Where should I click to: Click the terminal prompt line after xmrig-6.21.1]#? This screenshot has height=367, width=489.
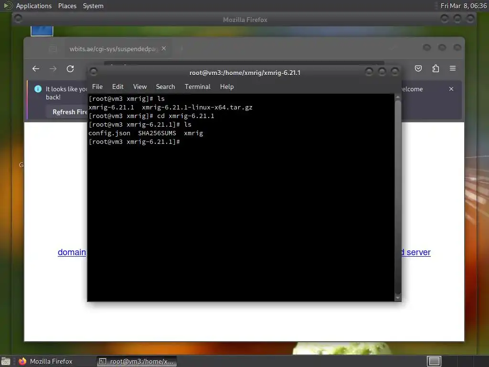pos(134,142)
